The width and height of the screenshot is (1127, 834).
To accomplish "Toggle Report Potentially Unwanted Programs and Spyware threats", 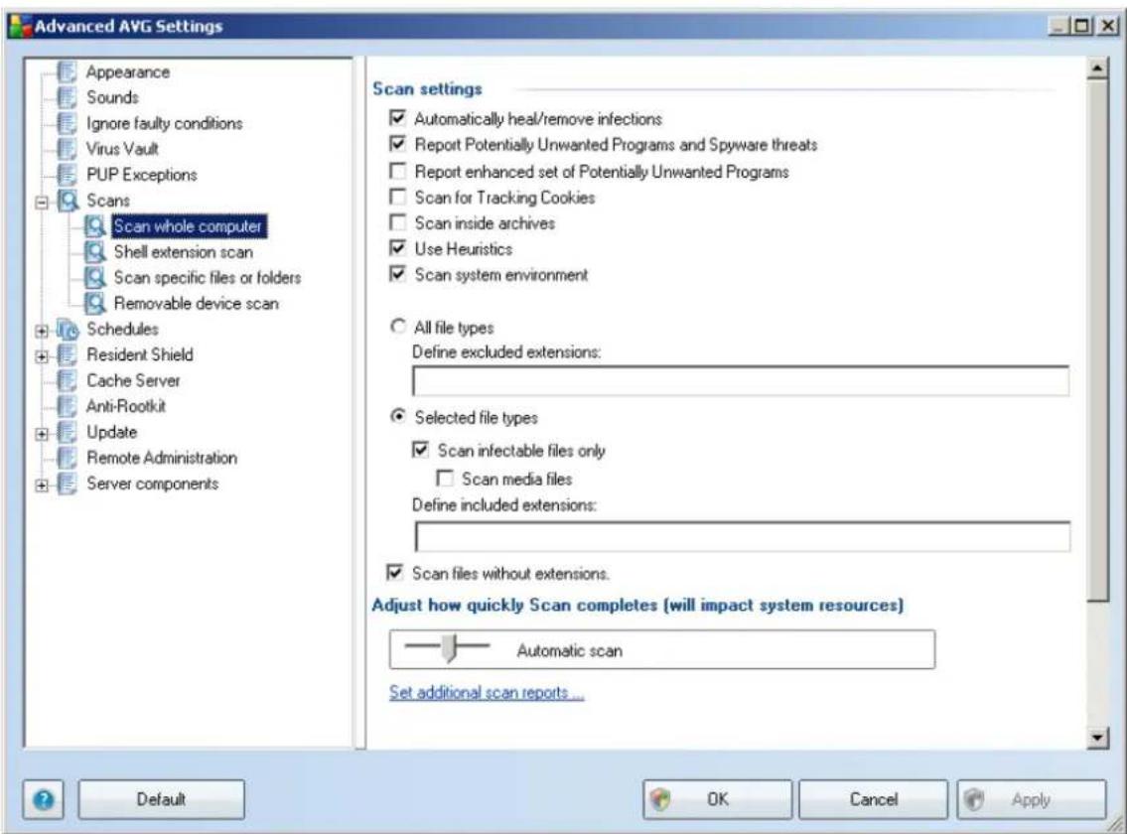I will 397,144.
